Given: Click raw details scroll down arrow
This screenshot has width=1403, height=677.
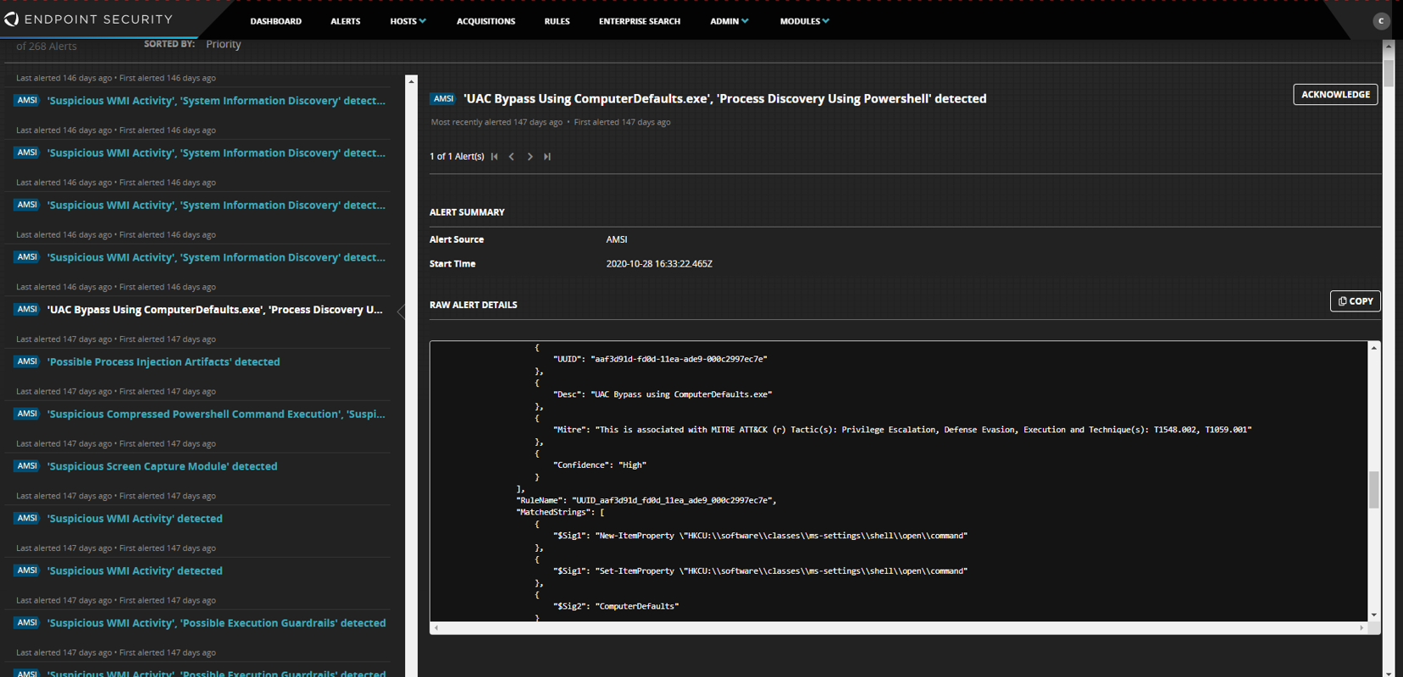Looking at the screenshot, I should pos(1373,615).
